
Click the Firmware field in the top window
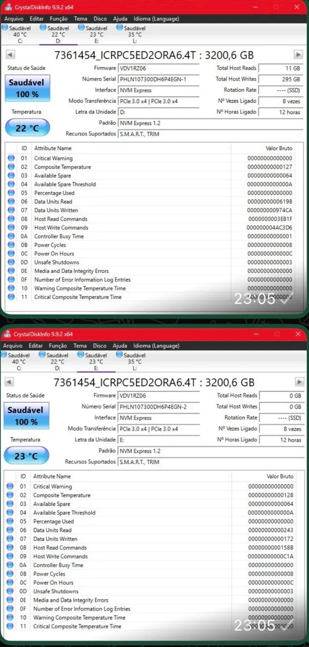point(159,68)
